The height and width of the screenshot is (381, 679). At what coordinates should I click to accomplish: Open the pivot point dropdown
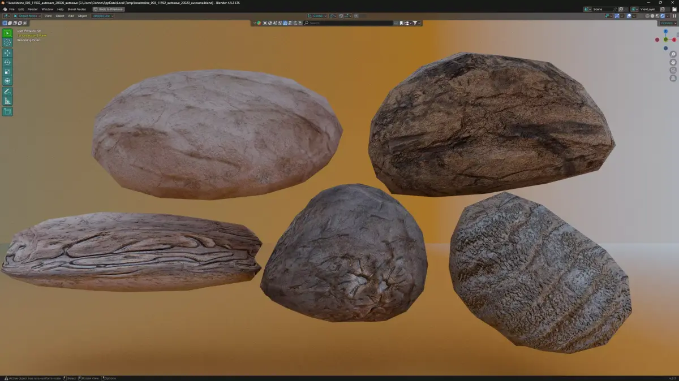pyautogui.click(x=333, y=16)
